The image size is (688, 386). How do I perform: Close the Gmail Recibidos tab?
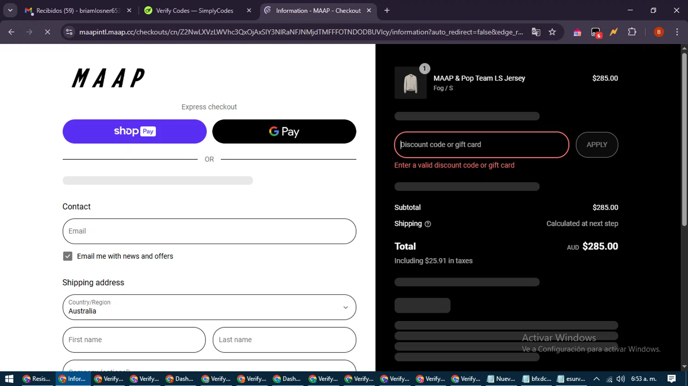coord(129,11)
